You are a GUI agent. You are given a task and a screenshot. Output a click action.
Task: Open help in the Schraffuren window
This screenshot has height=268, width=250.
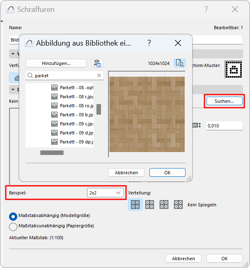[206, 9]
